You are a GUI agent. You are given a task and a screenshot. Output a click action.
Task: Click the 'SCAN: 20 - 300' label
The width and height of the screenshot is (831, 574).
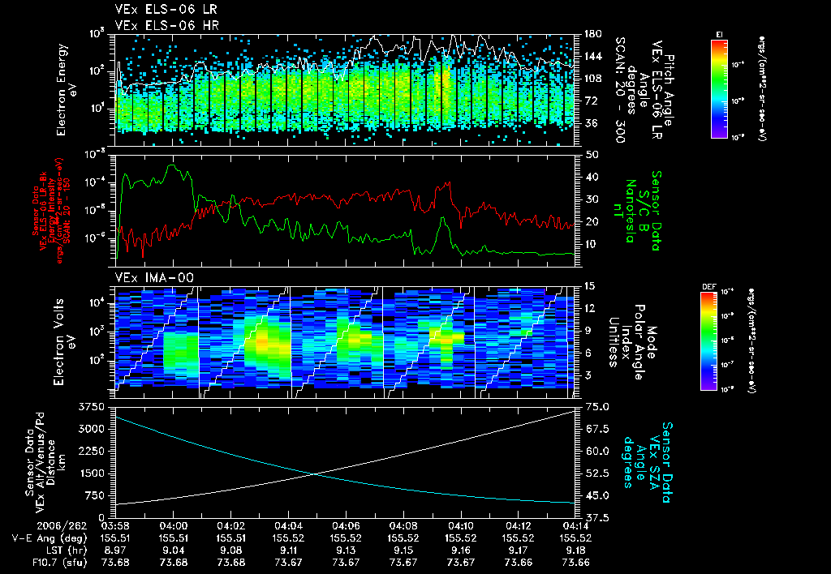(619, 90)
